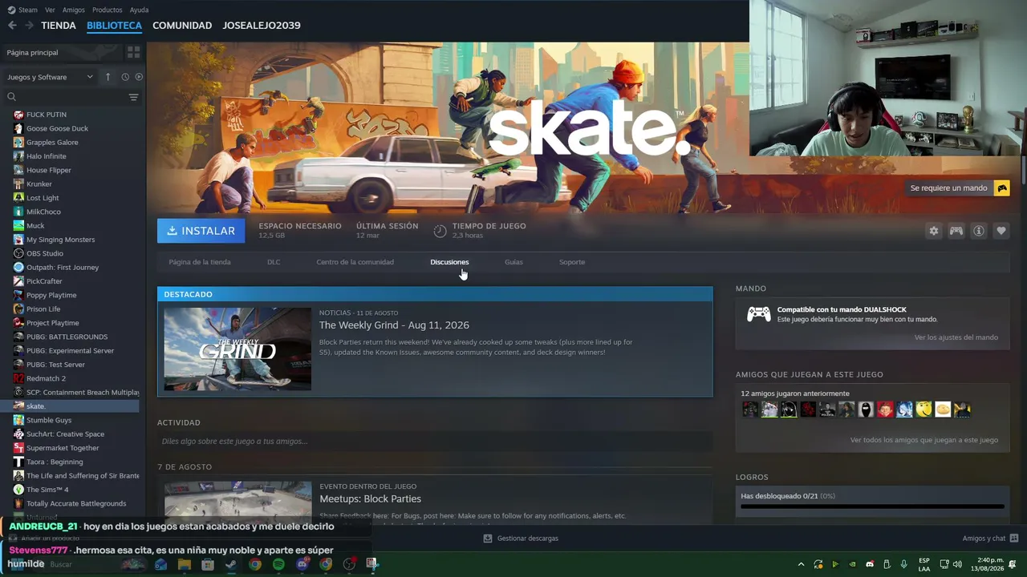The width and height of the screenshot is (1027, 577).
Task: Open the collections grid view icon
Action: 133,52
